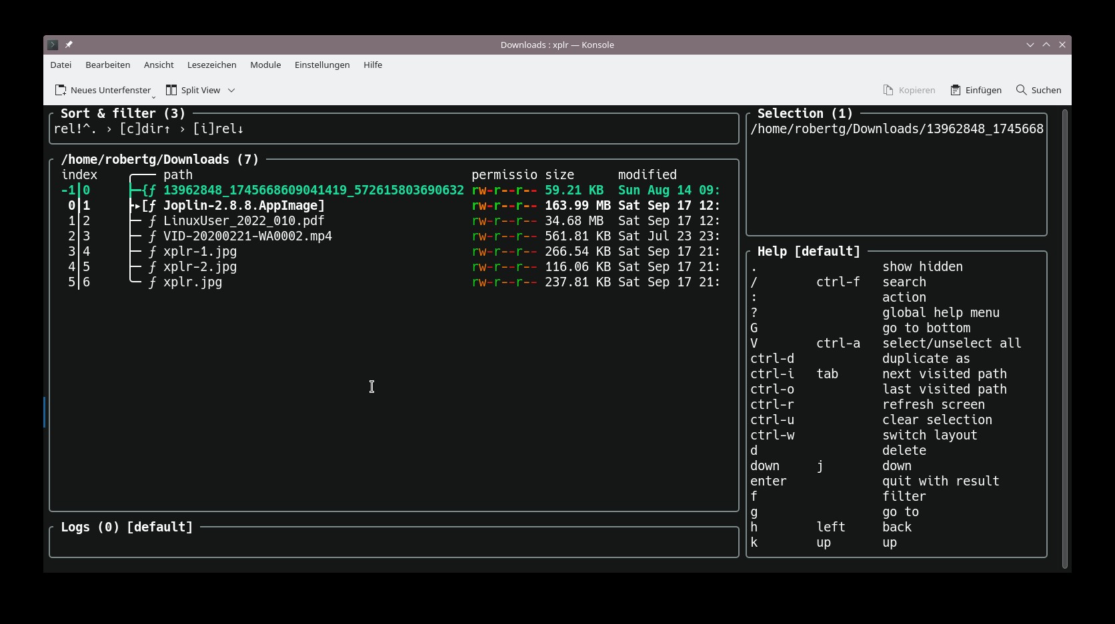
Task: Click the 'quit with result' help entry
Action: 941,481
